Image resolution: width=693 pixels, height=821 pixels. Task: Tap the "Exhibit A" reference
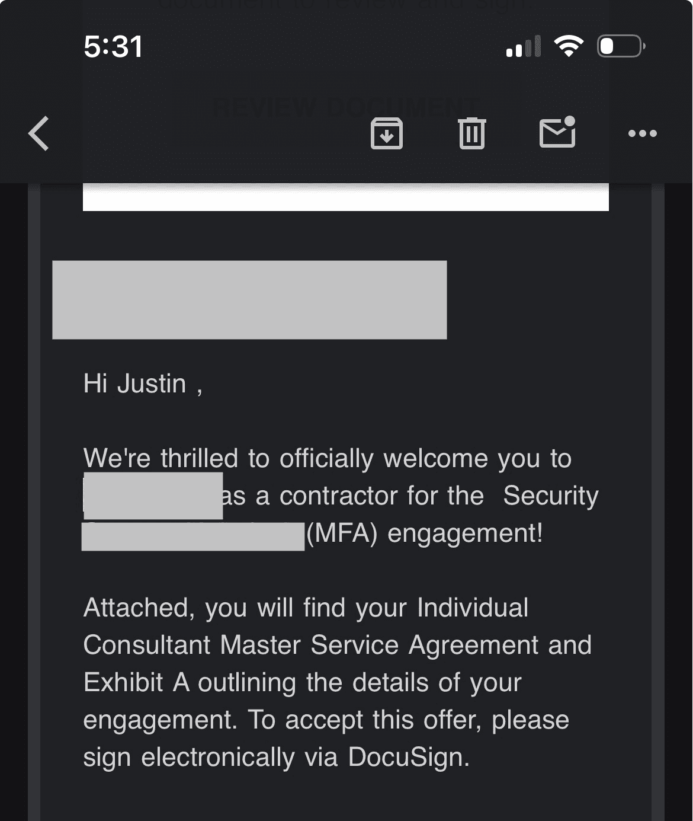point(136,682)
